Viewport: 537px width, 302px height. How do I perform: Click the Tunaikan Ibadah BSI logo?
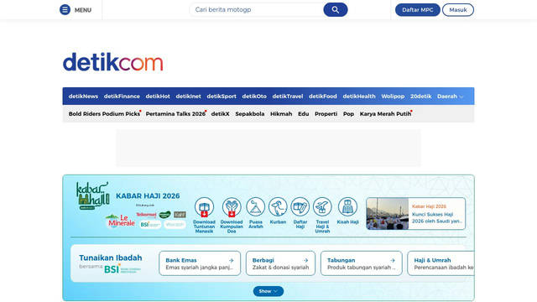(x=123, y=268)
